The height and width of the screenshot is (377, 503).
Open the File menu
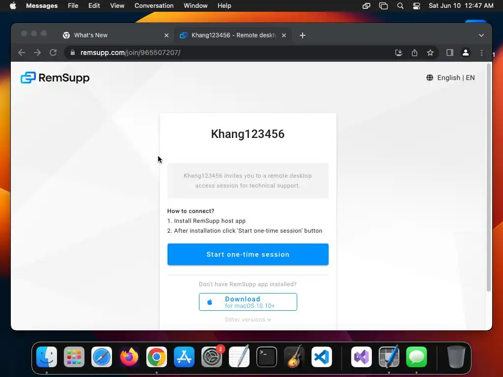click(73, 6)
